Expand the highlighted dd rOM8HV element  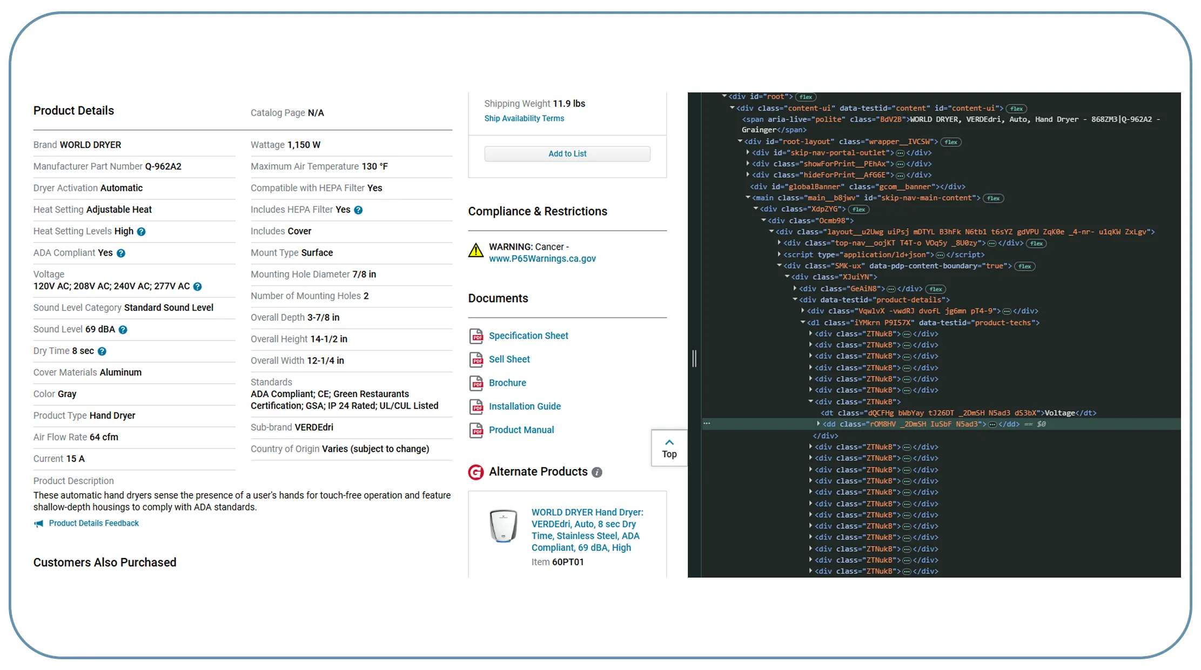(x=818, y=424)
